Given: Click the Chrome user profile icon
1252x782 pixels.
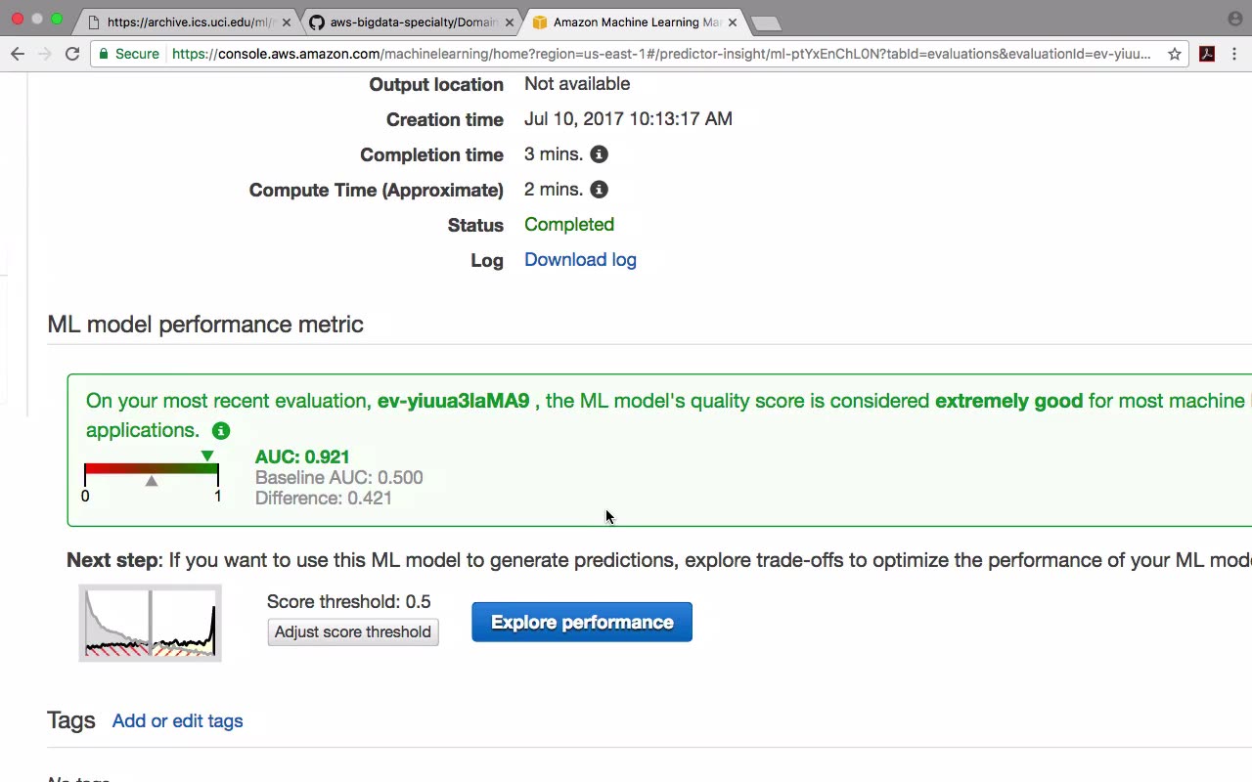Looking at the screenshot, I should (1235, 19).
